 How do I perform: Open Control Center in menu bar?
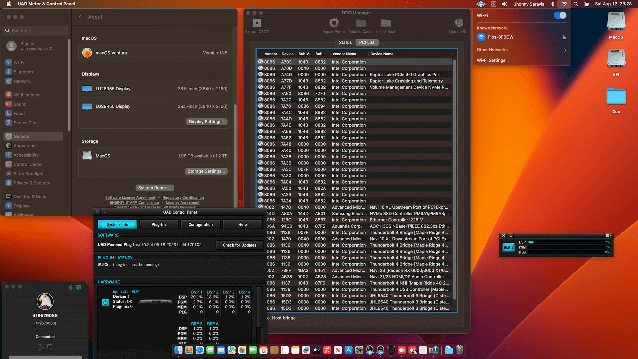tap(587, 4)
